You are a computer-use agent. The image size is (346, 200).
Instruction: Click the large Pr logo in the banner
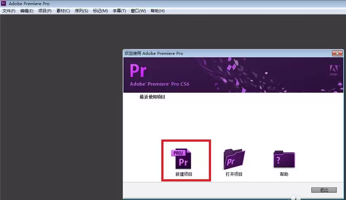pos(138,71)
